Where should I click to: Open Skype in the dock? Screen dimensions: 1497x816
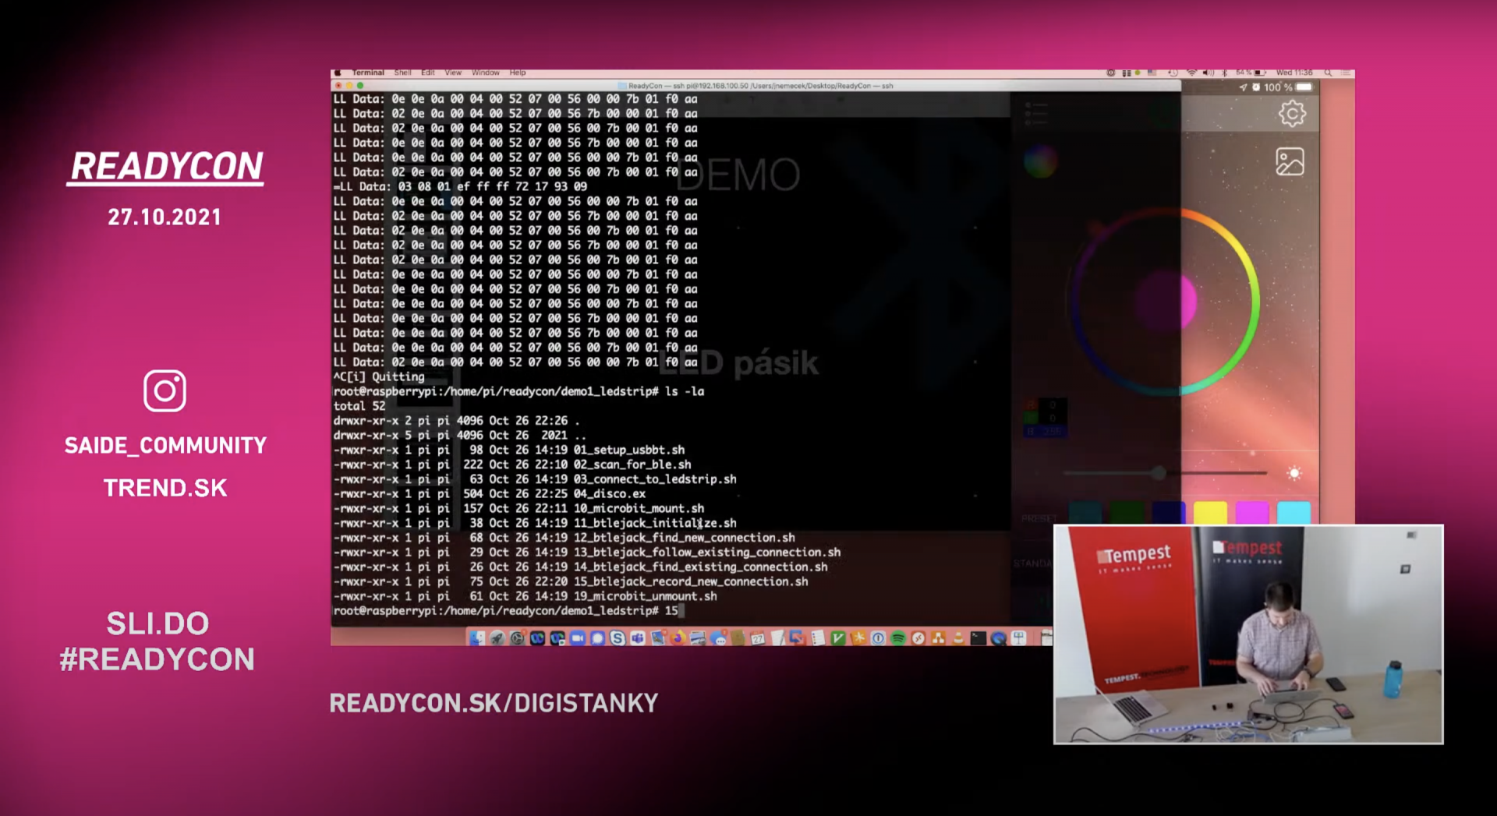point(618,638)
